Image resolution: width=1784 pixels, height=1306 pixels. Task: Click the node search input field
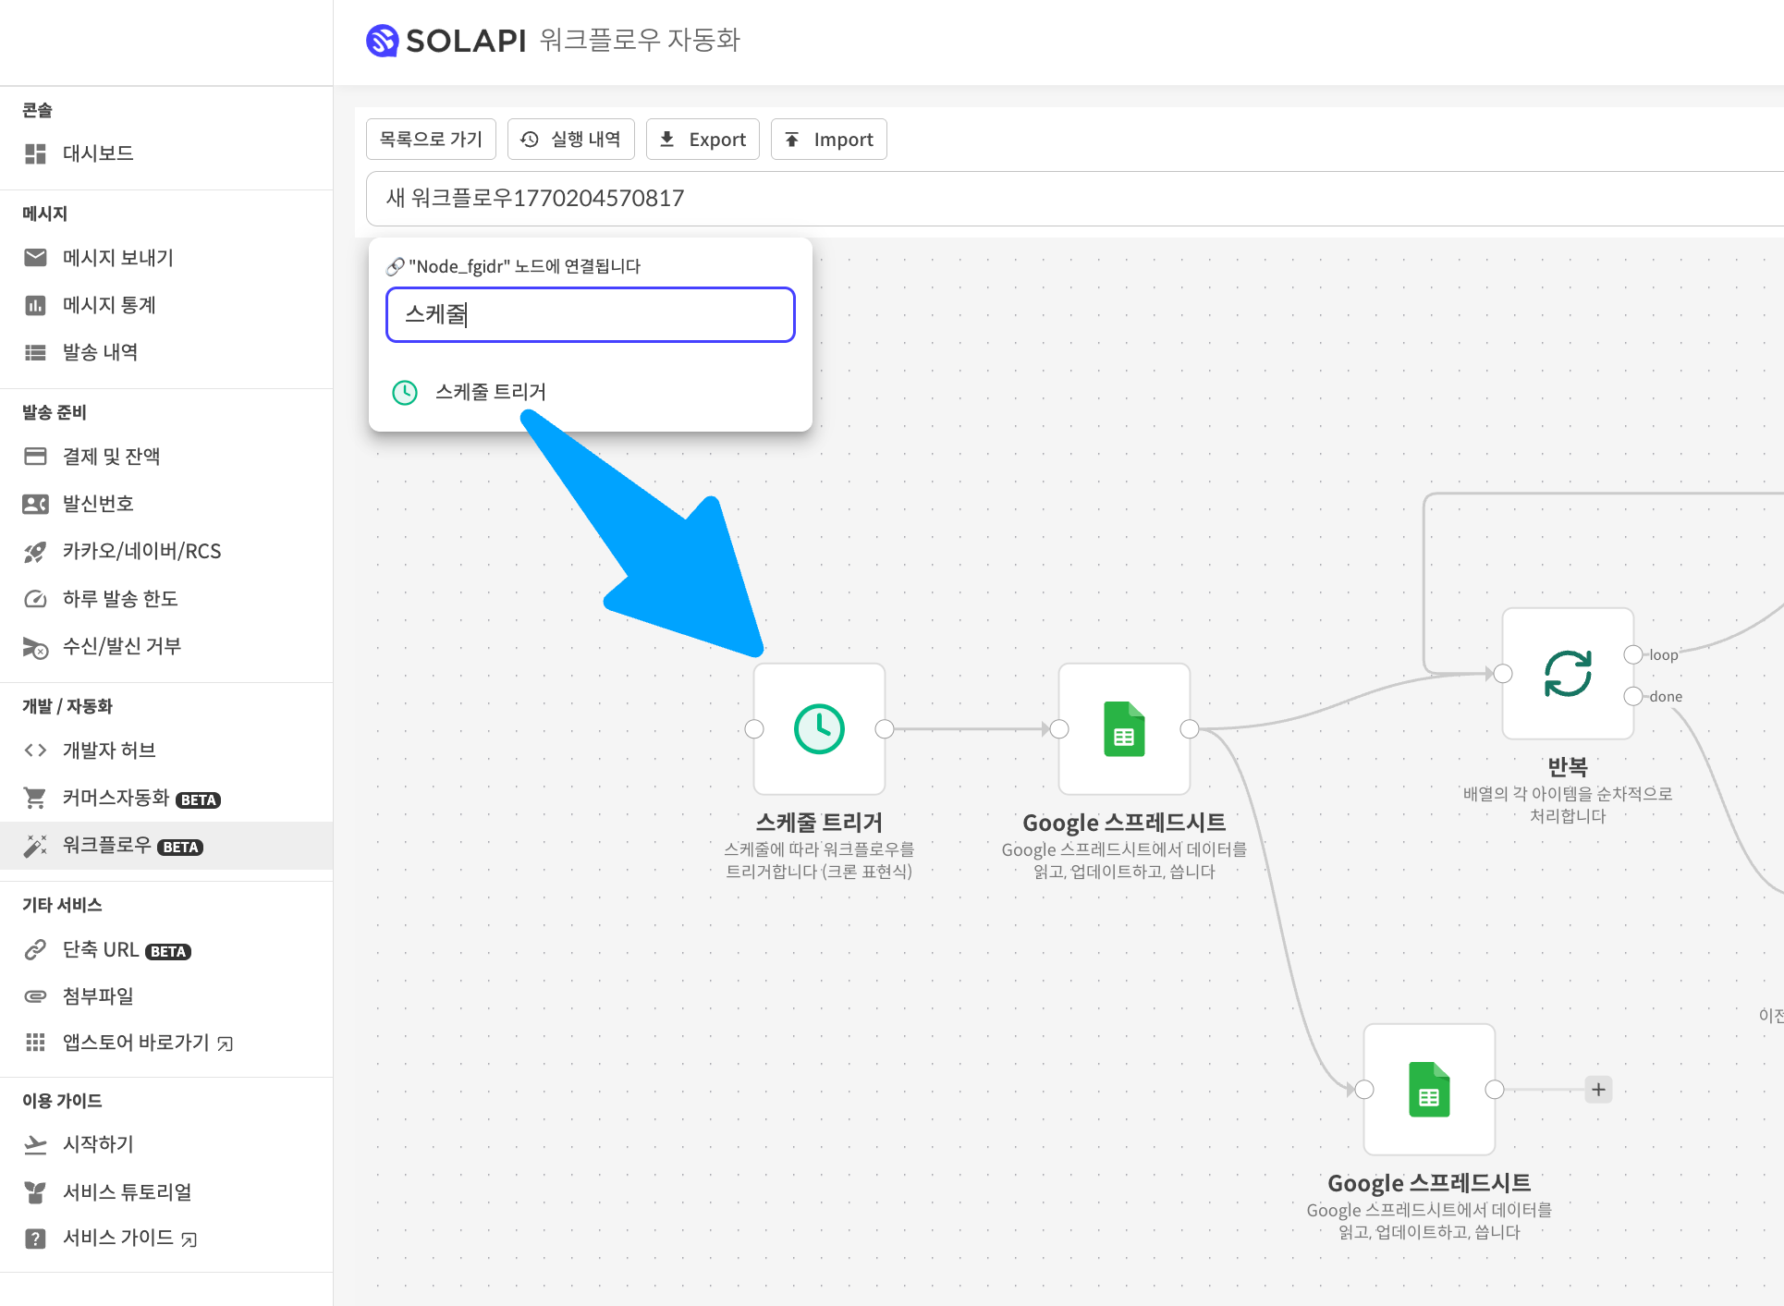click(590, 315)
